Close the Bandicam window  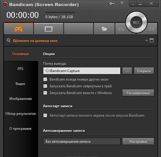pos(151,4)
